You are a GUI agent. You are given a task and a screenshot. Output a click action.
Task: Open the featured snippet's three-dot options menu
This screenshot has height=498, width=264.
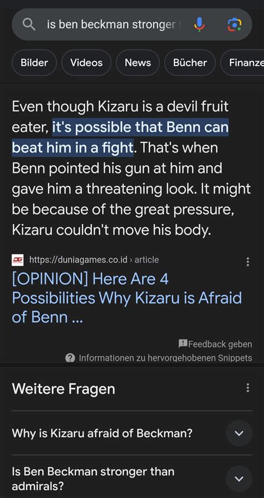tap(247, 262)
